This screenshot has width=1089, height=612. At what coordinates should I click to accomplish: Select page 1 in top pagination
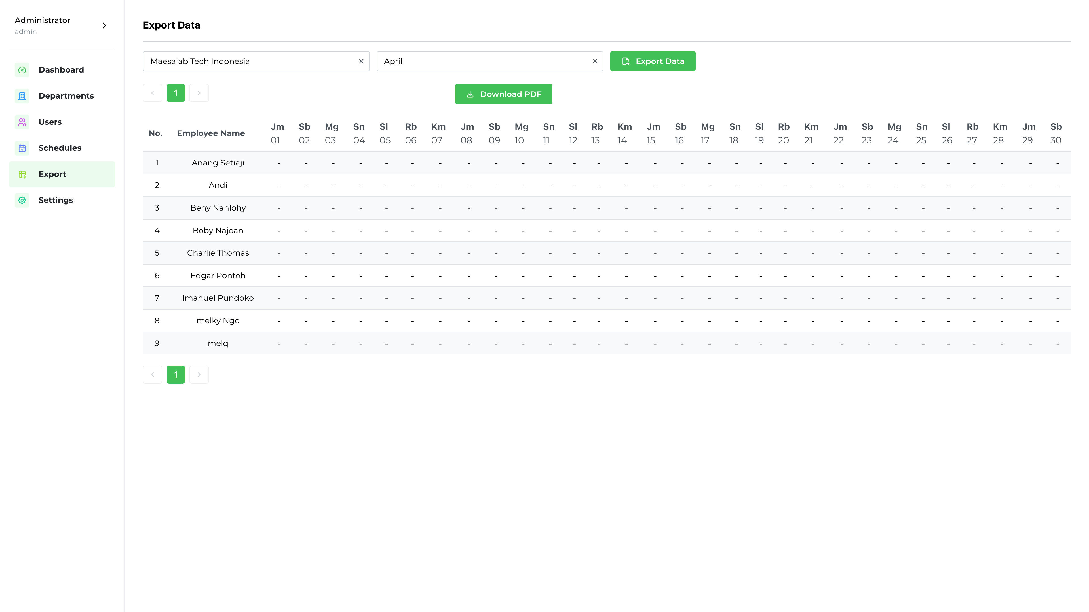(176, 93)
